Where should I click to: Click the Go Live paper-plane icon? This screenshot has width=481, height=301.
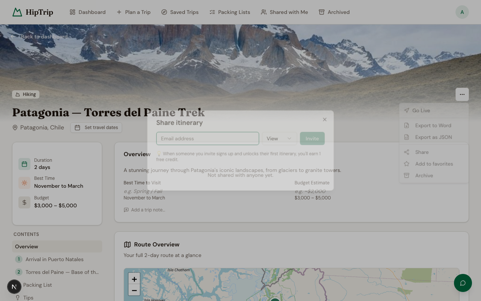[x=407, y=111]
